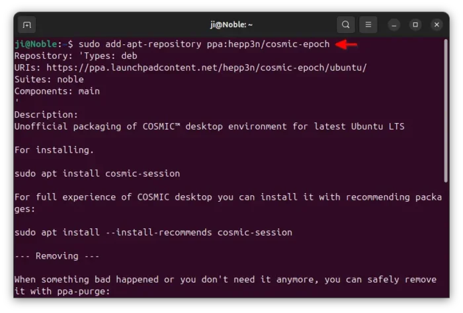Click the 'For installing.' text line
The image size is (463, 313).
coord(54,150)
